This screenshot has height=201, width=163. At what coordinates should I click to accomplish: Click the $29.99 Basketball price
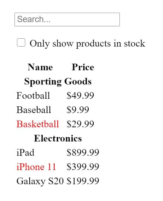(80, 124)
